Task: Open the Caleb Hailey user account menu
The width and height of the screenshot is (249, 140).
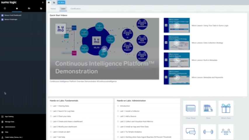Action: click(13, 137)
